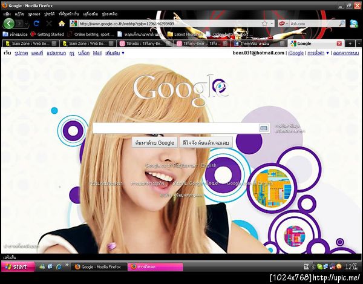Image resolution: width=363 pixels, height=284 pixels.
Task: Close the active Google tab
Action: click(339, 44)
